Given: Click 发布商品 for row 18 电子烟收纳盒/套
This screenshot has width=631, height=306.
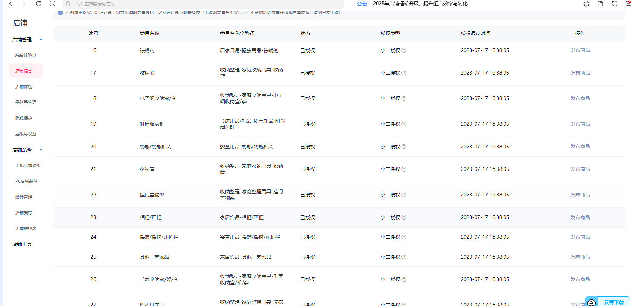Looking at the screenshot, I should click(x=580, y=98).
